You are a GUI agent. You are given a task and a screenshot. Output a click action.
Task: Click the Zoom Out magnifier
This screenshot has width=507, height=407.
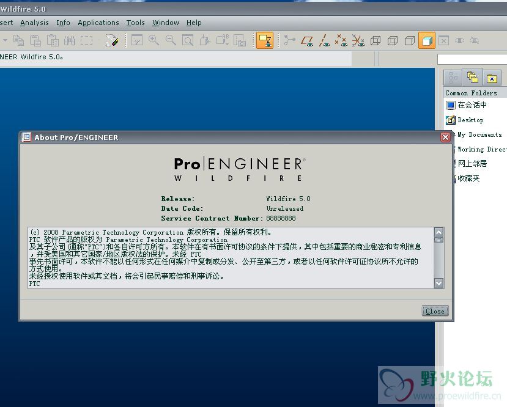click(x=171, y=40)
